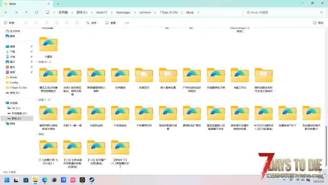
Task: Select 本地磁盘 (D:) in sidebar
Action: pos(17,113)
